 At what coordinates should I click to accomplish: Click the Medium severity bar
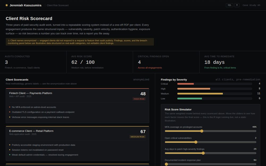point(215,94)
